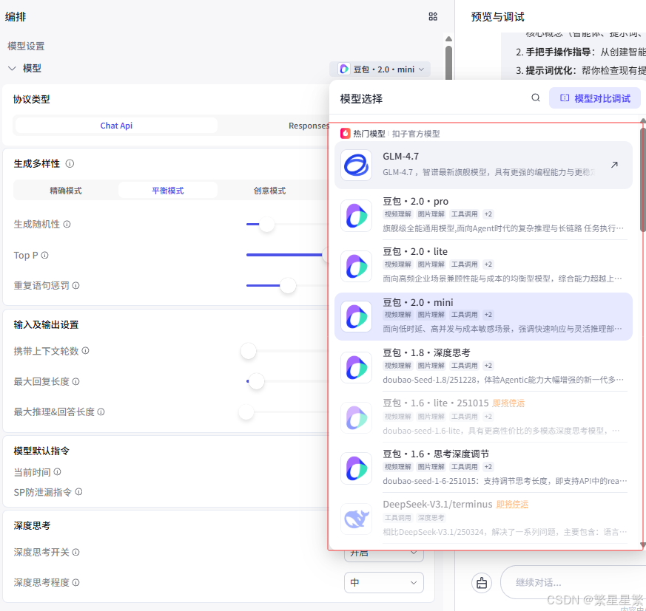This screenshot has width=646, height=611.
Task: Expand the +2 tags on 豆包 2.0 pro
Action: [x=488, y=214]
